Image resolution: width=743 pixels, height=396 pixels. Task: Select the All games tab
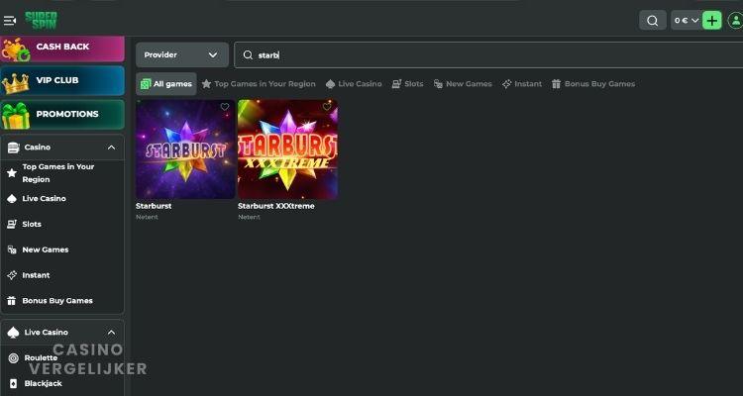point(166,84)
